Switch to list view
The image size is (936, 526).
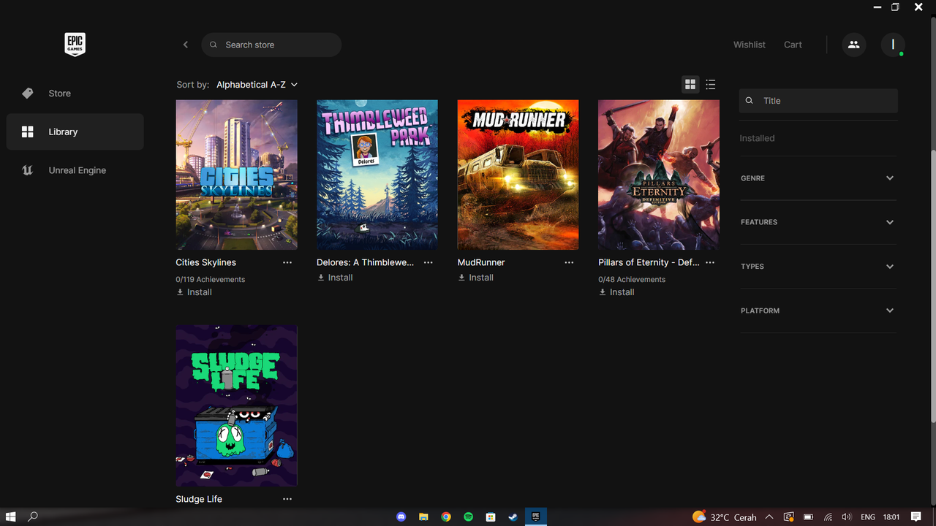pyautogui.click(x=711, y=85)
